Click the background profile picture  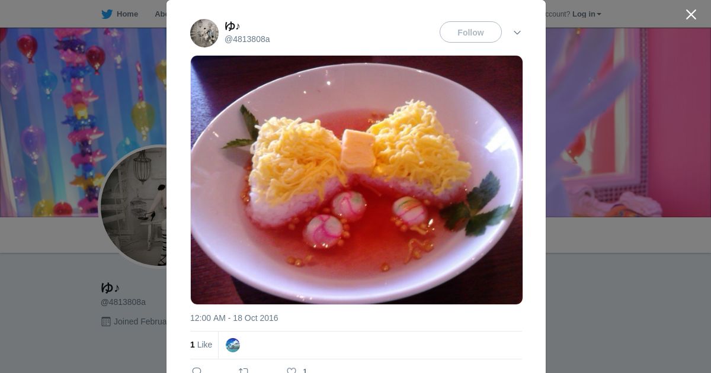tap(134, 206)
